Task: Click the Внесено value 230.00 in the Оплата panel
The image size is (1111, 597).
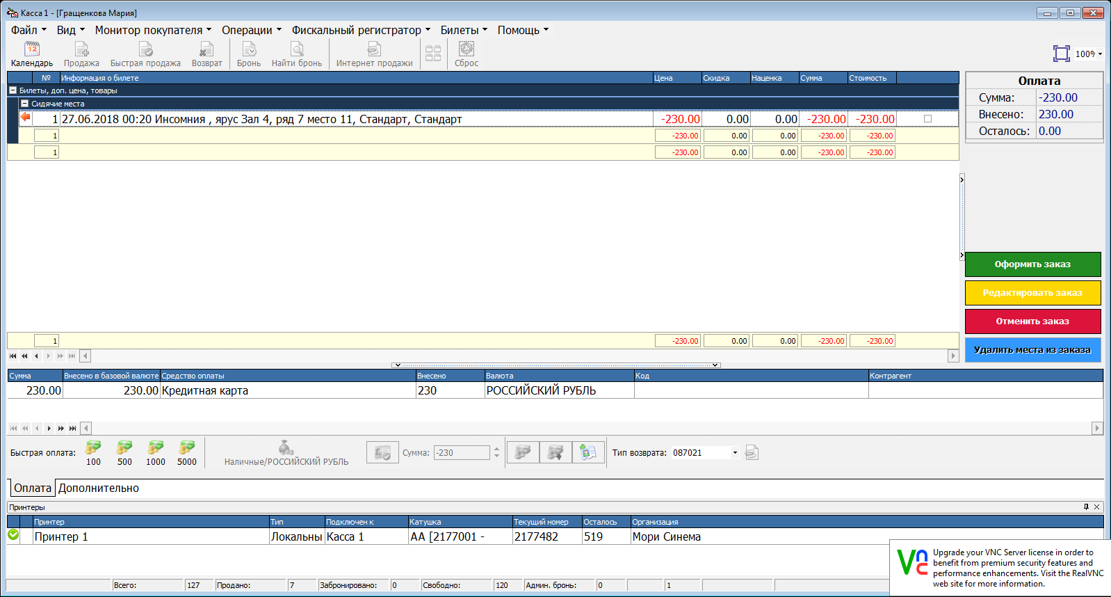Action: pos(1056,114)
